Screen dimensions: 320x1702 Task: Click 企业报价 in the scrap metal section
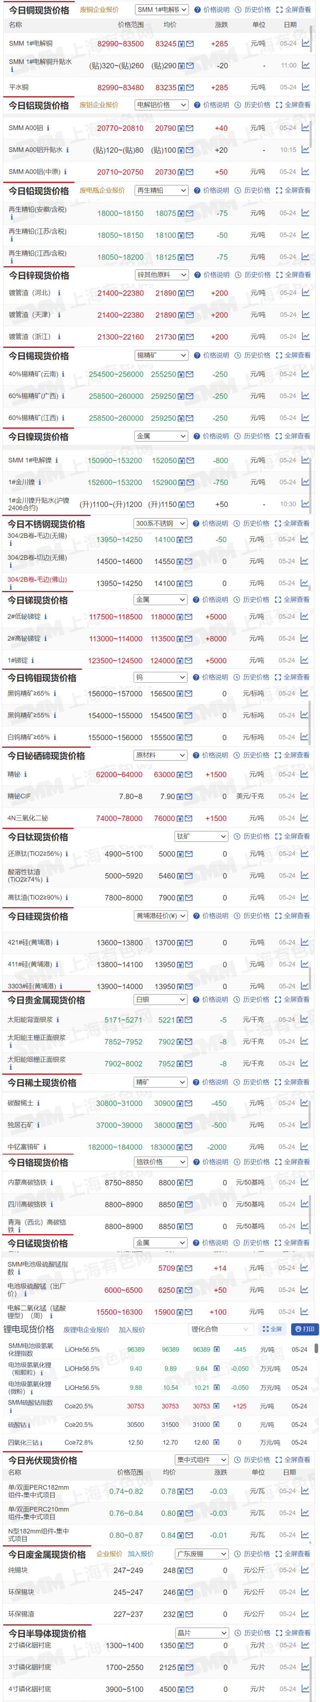click(110, 1554)
